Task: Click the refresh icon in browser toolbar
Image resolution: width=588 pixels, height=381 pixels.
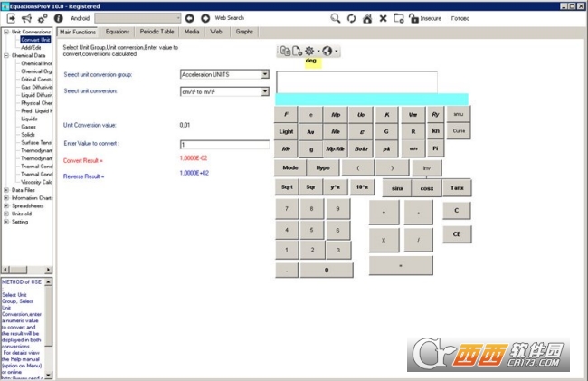Action: click(x=351, y=17)
